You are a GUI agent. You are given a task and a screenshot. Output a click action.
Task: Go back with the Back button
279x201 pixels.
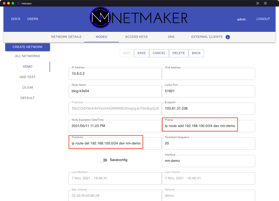coord(196,53)
